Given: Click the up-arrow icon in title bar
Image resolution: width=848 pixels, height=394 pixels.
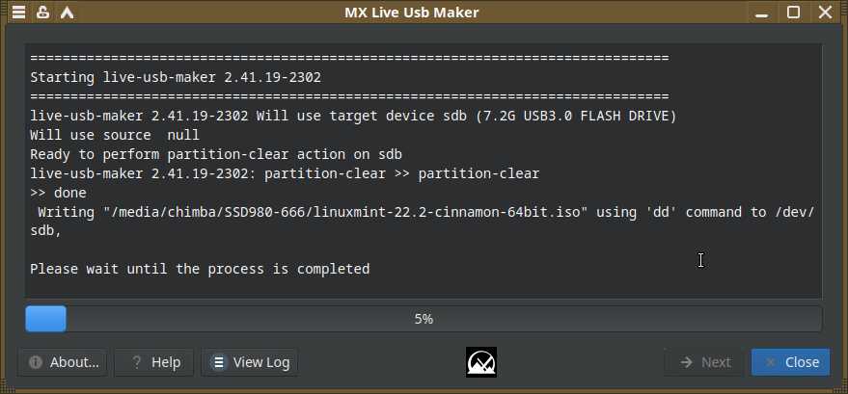Looking at the screenshot, I should click(x=67, y=13).
